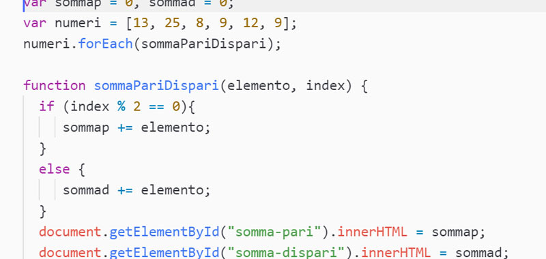Screen dimensions: 546x259
Task: Click the '==' comparison operator
Action: click(156, 106)
